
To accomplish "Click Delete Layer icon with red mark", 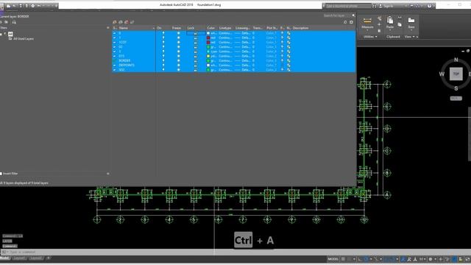I will coord(126,22).
